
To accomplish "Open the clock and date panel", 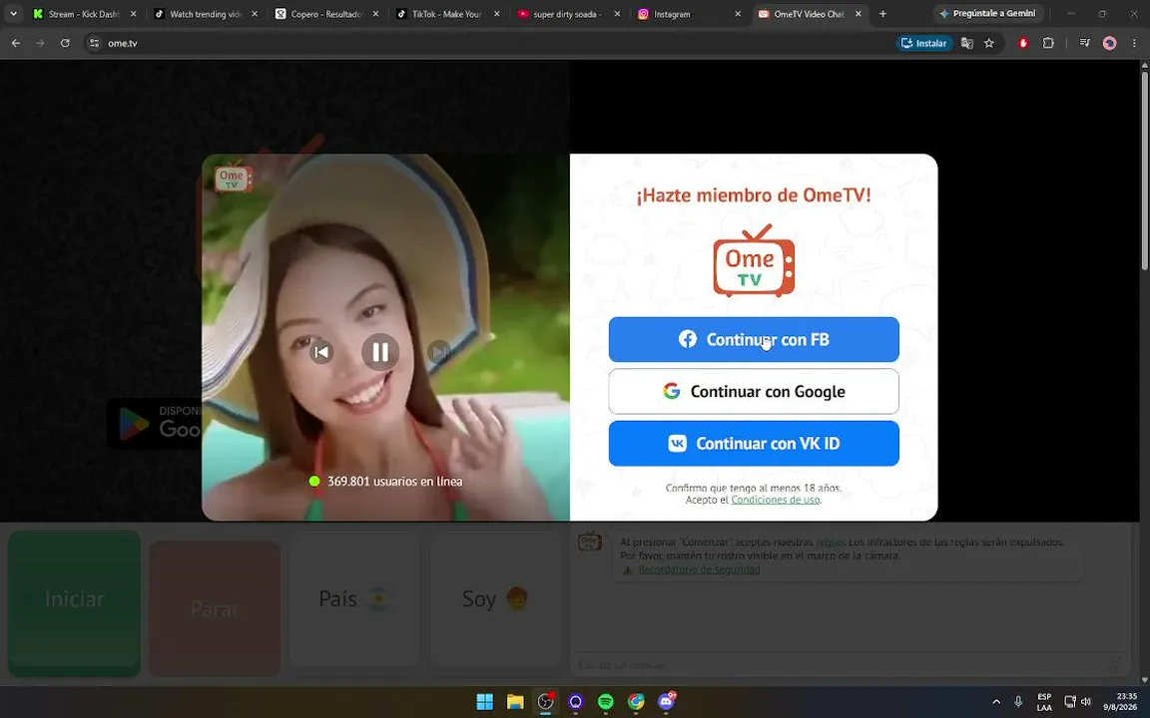I will (x=1121, y=702).
